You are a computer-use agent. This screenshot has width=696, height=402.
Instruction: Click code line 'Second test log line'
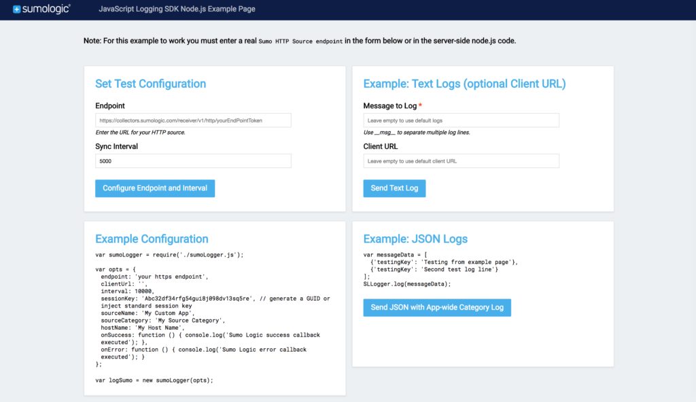434,269
